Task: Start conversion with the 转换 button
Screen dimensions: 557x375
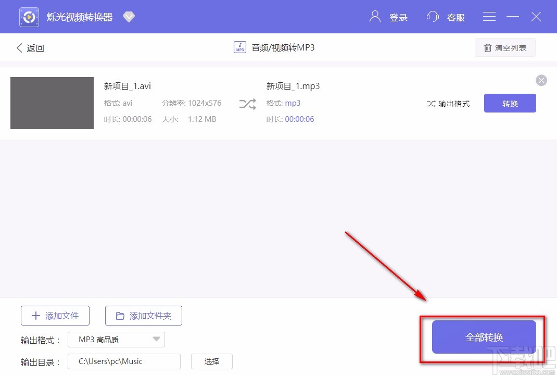Action: 510,103
